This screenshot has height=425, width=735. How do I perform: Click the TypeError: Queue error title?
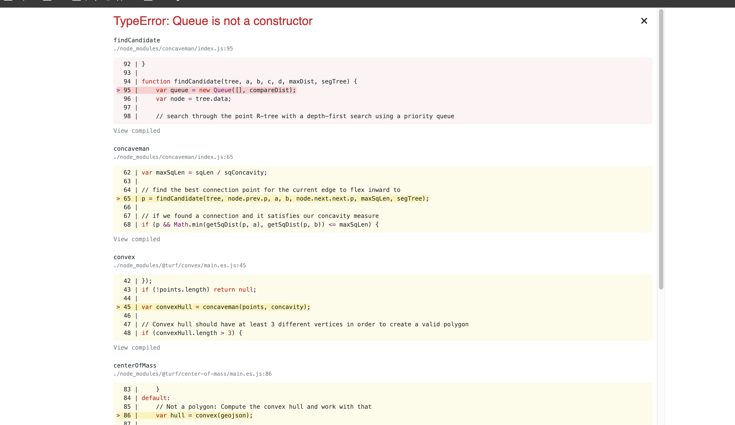pyautogui.click(x=213, y=21)
